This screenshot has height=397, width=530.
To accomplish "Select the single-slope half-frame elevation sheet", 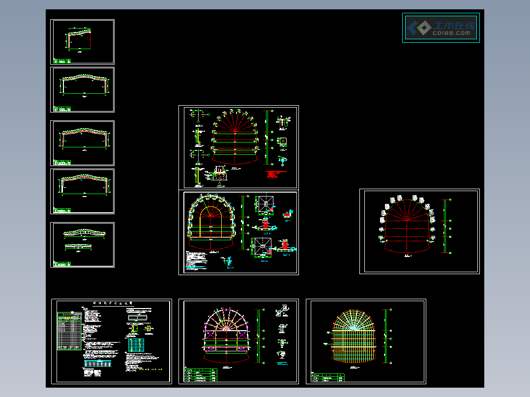I will (82, 42).
